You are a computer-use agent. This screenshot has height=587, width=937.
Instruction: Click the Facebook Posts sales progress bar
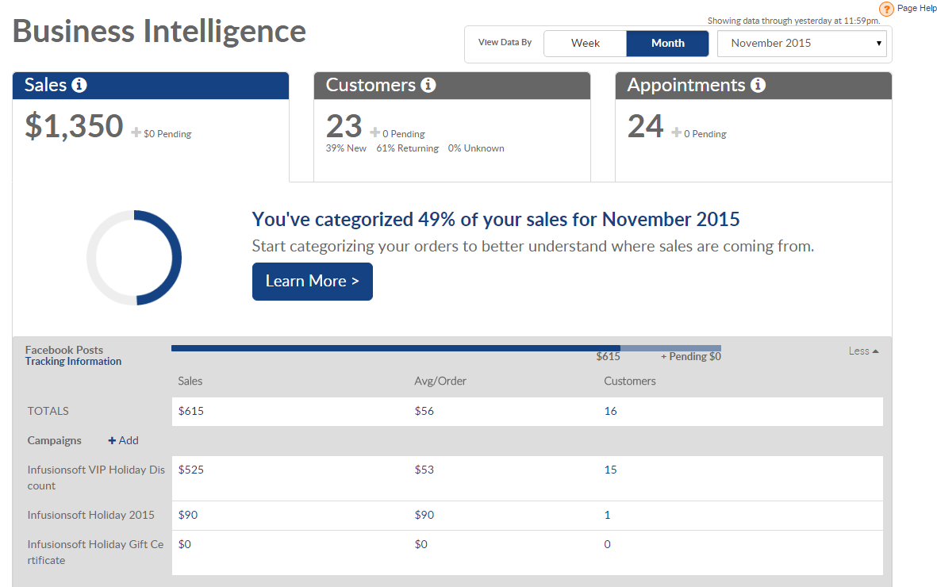point(397,348)
